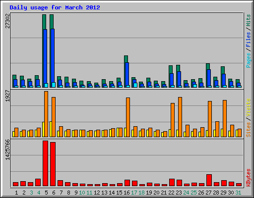Click the red KBytes bar for day 6

[53, 164]
